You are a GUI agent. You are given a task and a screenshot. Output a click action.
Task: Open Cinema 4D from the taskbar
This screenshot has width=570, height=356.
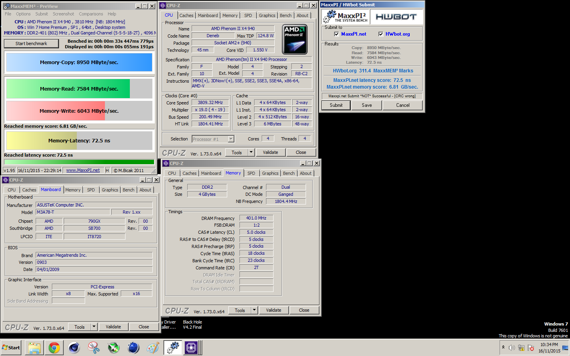pos(74,348)
